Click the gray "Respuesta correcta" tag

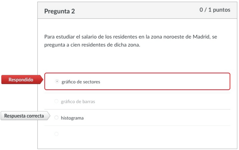(24, 116)
